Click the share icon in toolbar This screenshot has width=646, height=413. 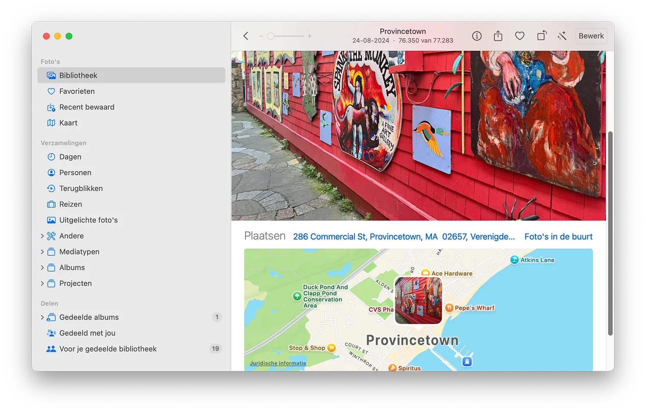point(498,36)
